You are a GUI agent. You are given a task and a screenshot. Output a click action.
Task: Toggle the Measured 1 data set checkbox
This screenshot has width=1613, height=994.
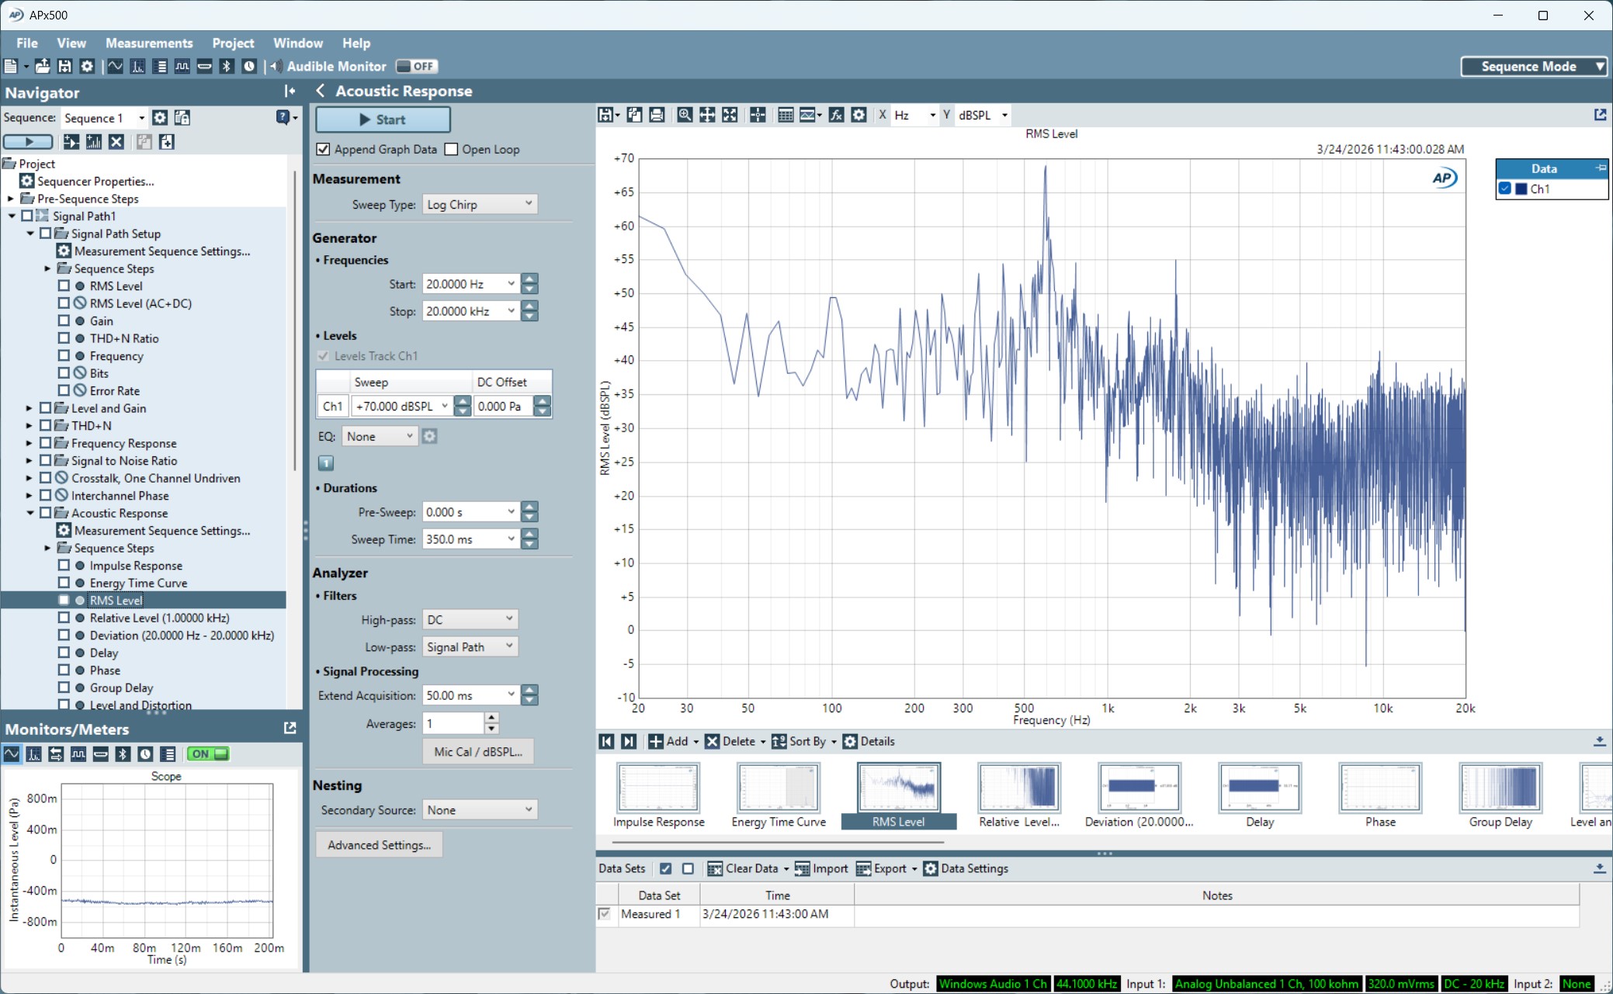click(605, 914)
